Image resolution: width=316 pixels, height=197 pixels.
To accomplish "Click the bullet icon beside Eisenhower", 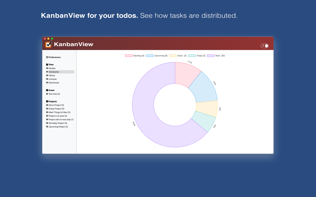I will (x=47, y=83).
